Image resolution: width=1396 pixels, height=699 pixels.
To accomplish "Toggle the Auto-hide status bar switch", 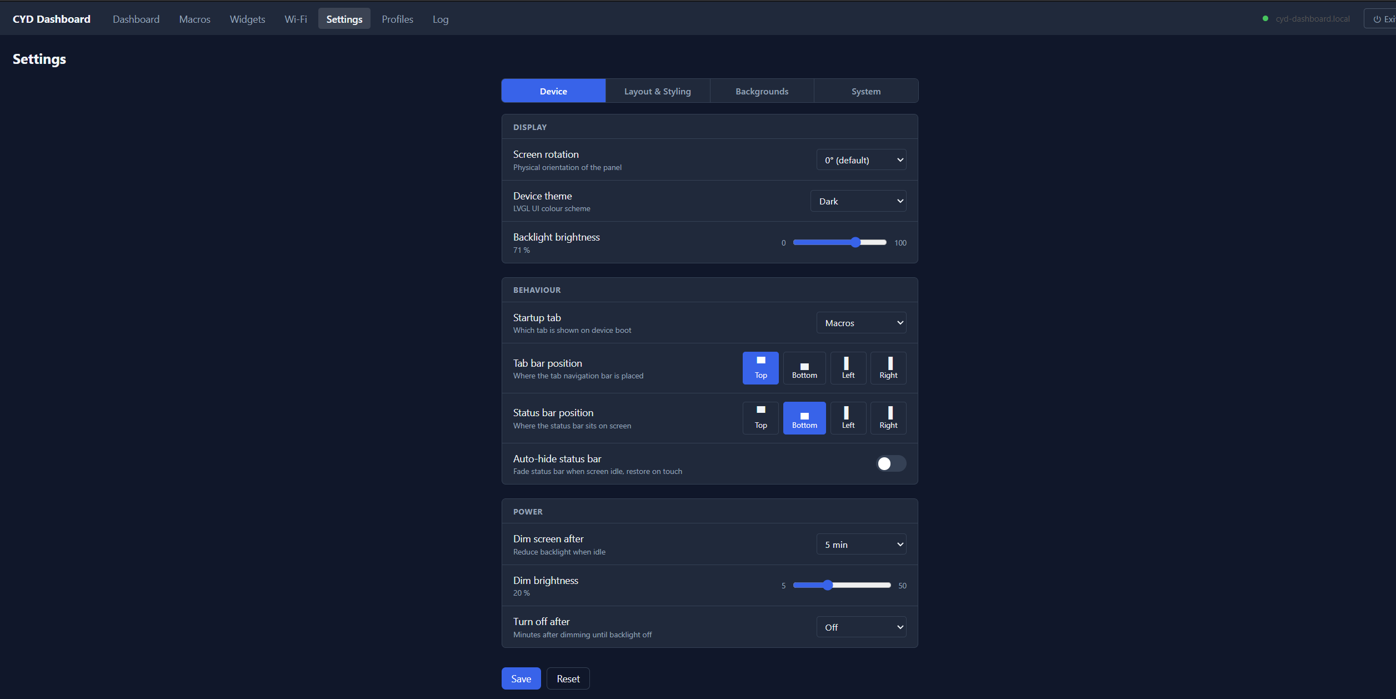I will (891, 463).
